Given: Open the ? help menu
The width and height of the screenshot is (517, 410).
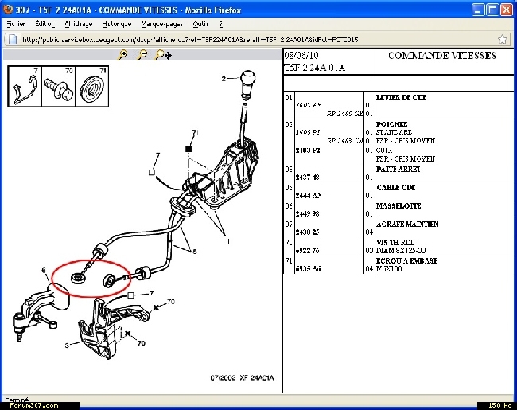Looking at the screenshot, I should point(220,24).
